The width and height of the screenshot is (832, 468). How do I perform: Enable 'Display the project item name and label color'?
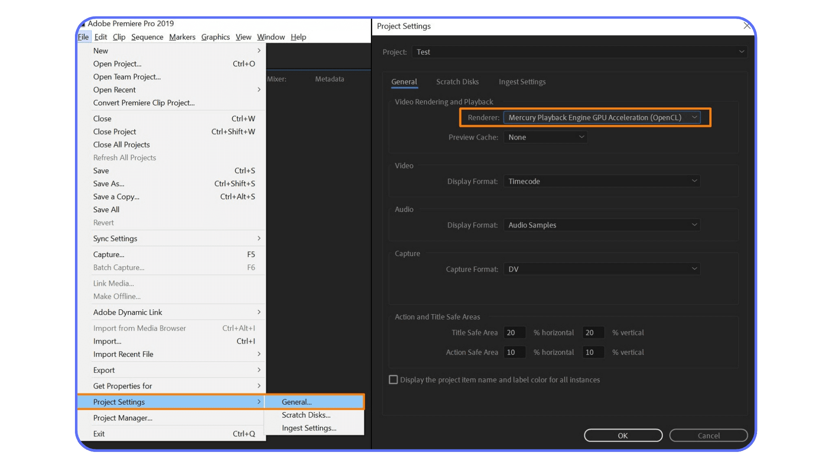click(x=393, y=380)
